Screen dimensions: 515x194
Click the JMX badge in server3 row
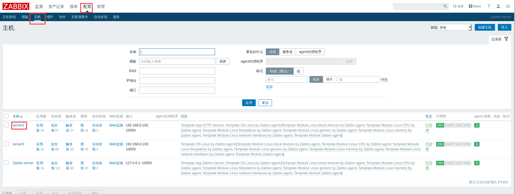[459, 144]
